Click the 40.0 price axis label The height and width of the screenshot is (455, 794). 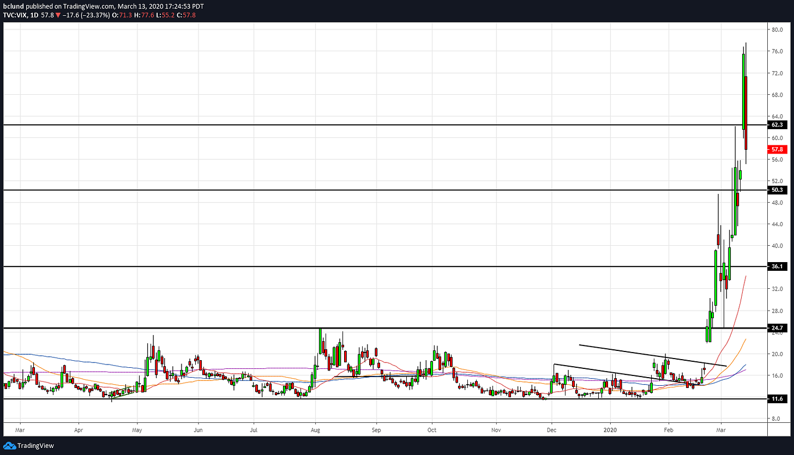778,246
